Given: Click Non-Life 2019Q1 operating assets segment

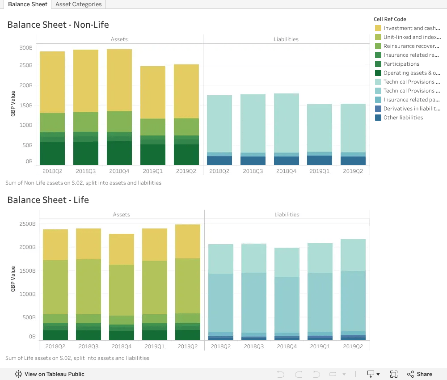Looking at the screenshot, I should [153, 155].
